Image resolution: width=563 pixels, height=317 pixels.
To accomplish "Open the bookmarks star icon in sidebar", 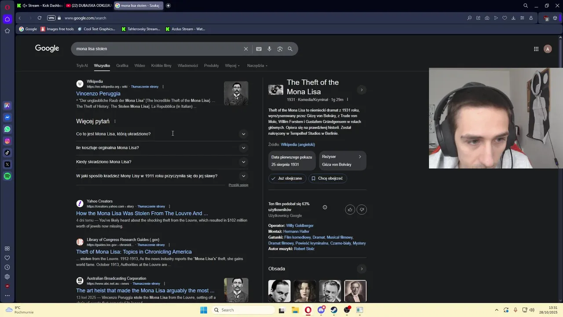I will [x=7, y=31].
